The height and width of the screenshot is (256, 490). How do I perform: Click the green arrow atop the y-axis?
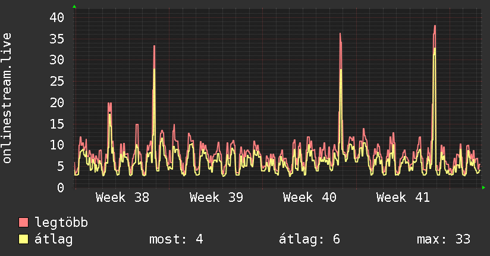pos(74,7)
